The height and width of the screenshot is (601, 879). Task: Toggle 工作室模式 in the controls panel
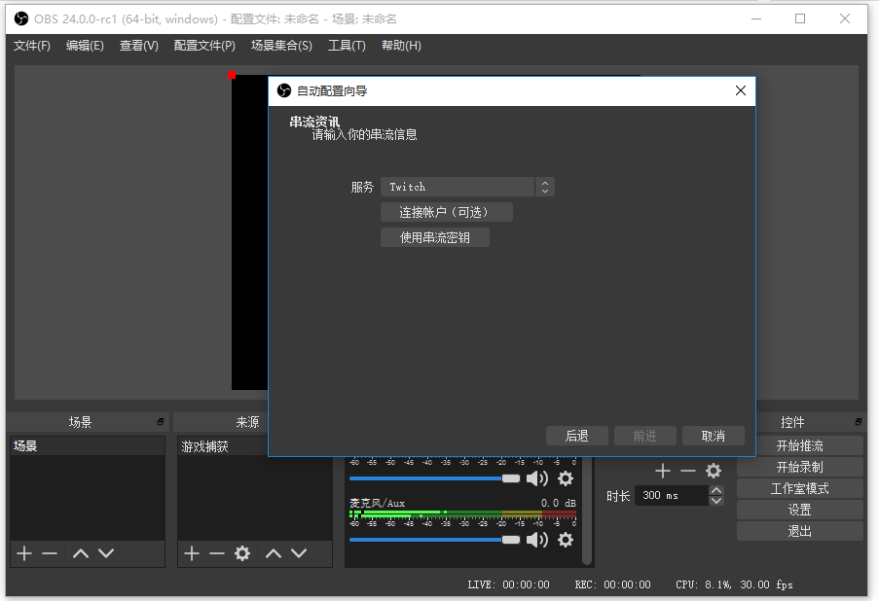pyautogui.click(x=799, y=487)
